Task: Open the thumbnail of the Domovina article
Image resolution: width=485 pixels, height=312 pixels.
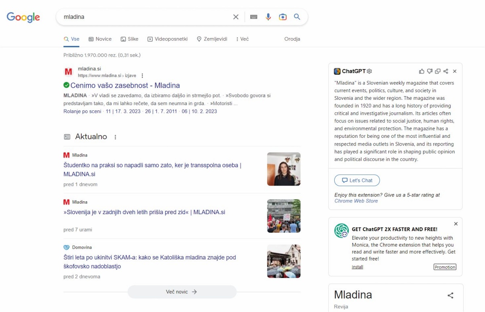Action: [x=284, y=261]
